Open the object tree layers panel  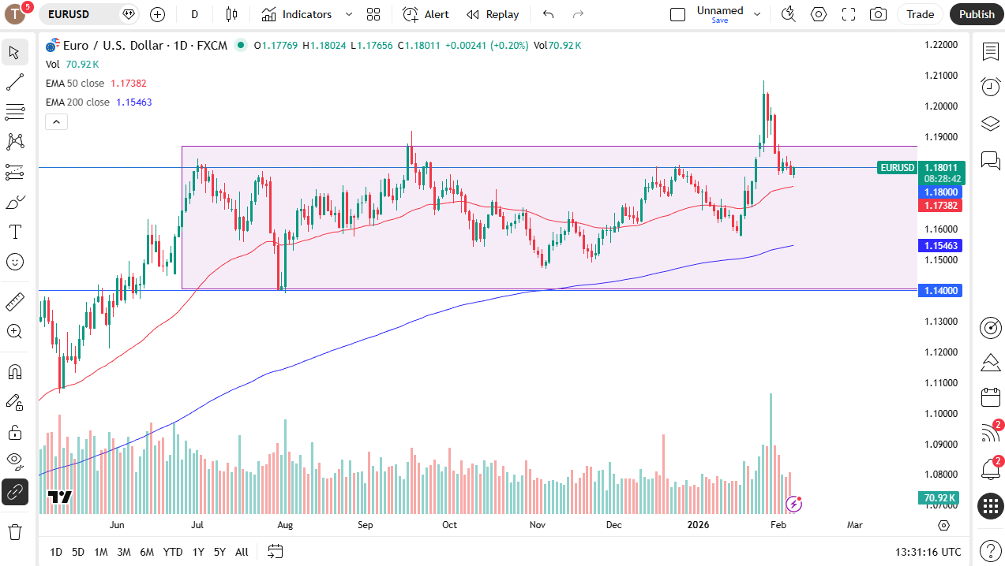tap(990, 124)
